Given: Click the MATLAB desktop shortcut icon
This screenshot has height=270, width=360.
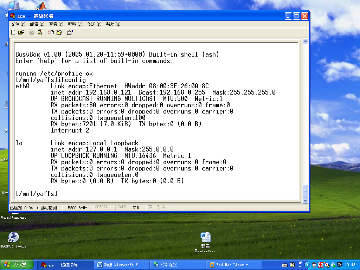Looking at the screenshot, I should (x=41, y=6).
